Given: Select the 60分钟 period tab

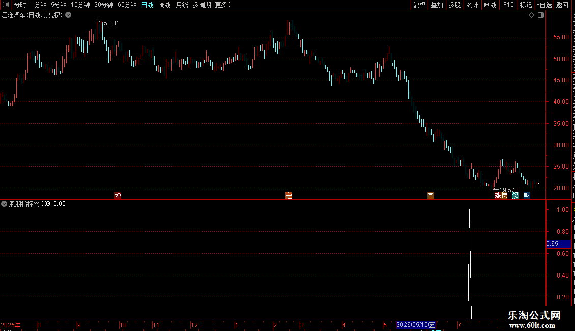Looking at the screenshot, I should coord(127,5).
